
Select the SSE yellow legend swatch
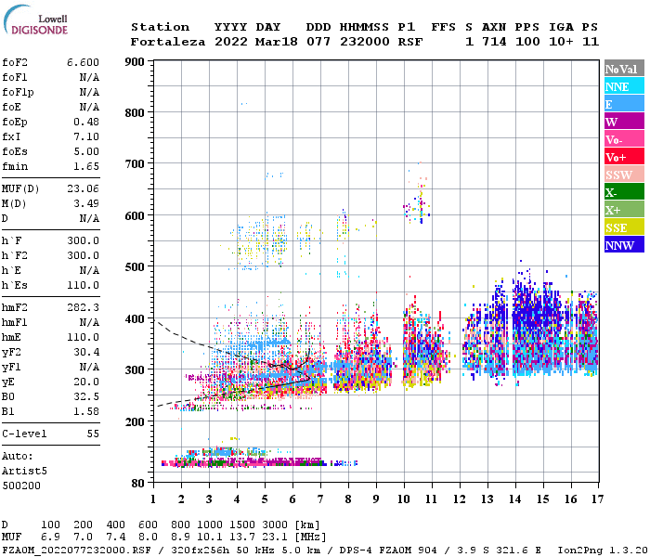[624, 227]
